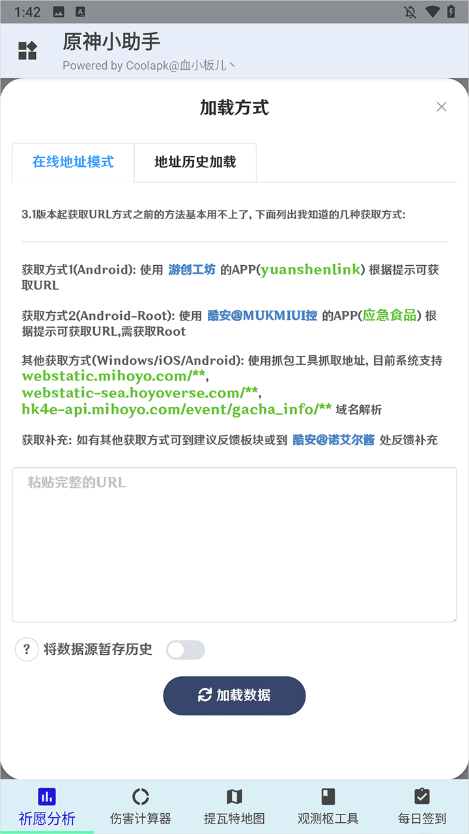This screenshot has width=469, height=834.
Task: Click the 加载数据 button
Action: point(234,695)
